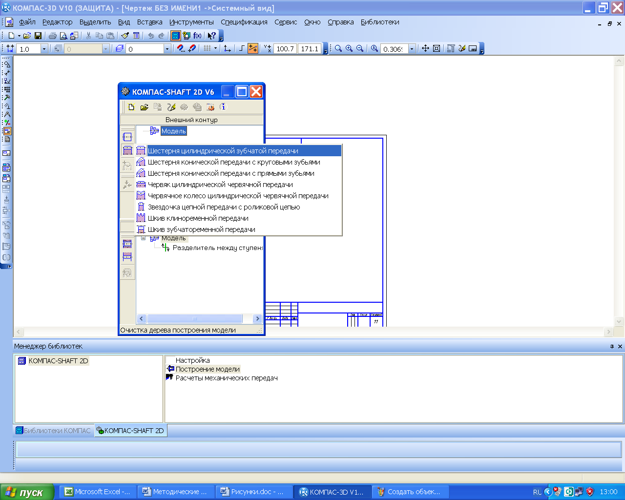Select Червячное колесо цилиндрической червячной передачи
Viewport: 625px width, 500px height.
(238, 196)
